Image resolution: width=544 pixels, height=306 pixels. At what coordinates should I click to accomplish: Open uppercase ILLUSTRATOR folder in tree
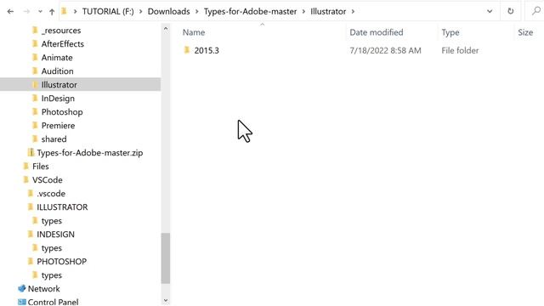pos(62,207)
